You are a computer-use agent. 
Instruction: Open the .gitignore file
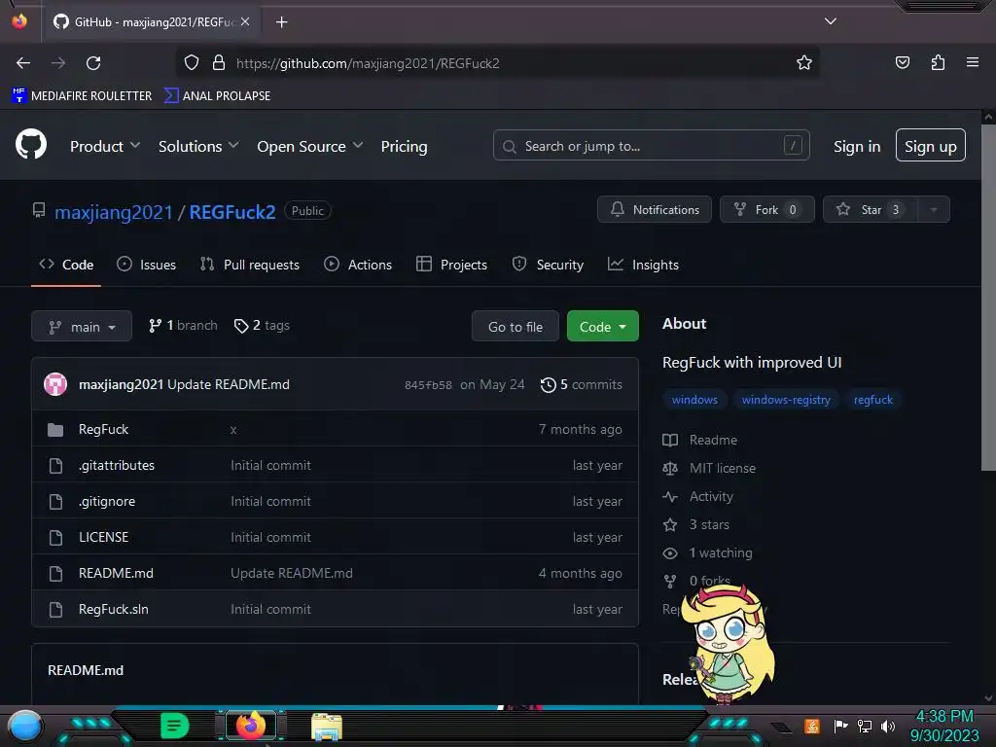[107, 501]
